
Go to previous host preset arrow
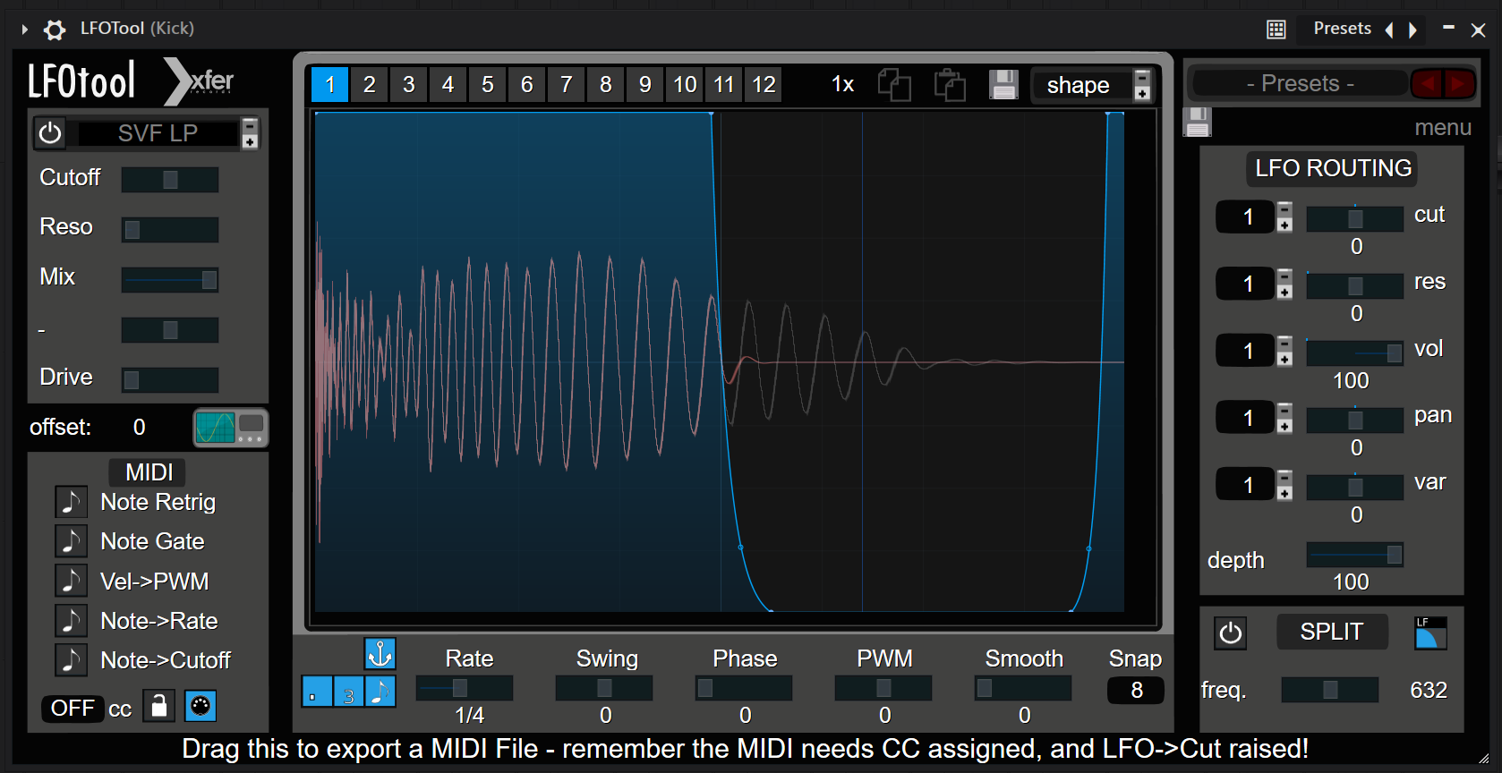[x=1389, y=30]
